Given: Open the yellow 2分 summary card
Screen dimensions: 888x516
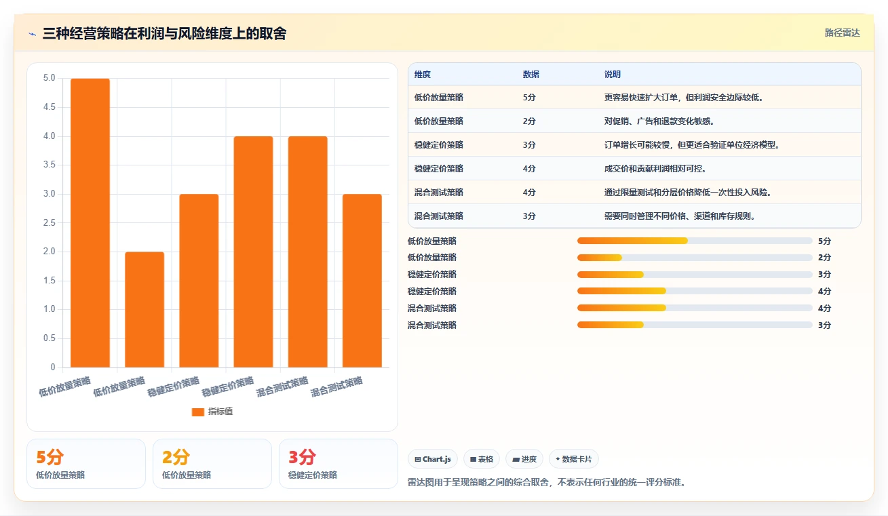Looking at the screenshot, I should click(212, 464).
